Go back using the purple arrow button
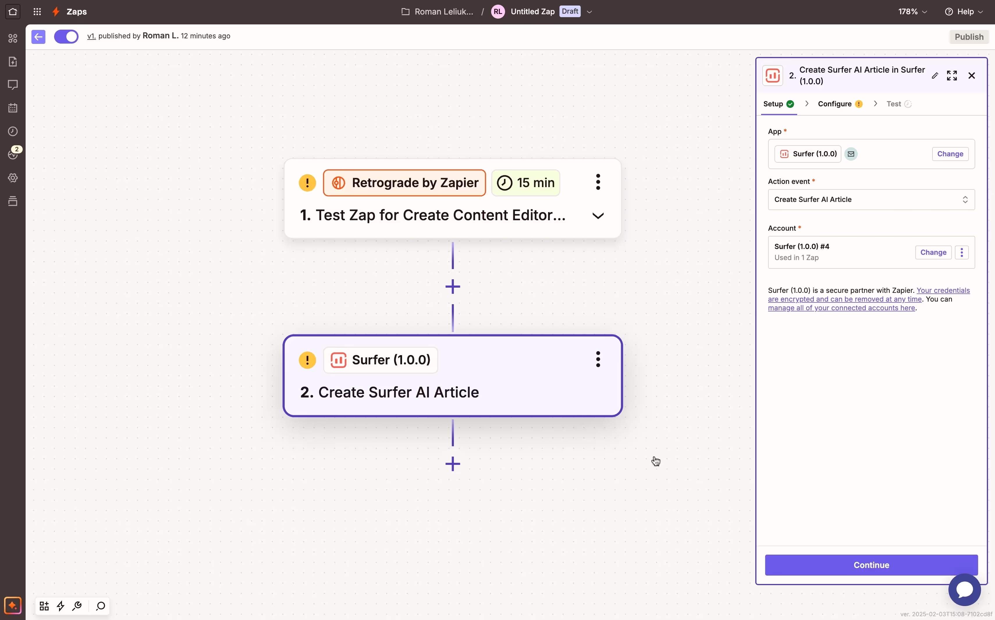The image size is (995, 620). click(x=39, y=37)
